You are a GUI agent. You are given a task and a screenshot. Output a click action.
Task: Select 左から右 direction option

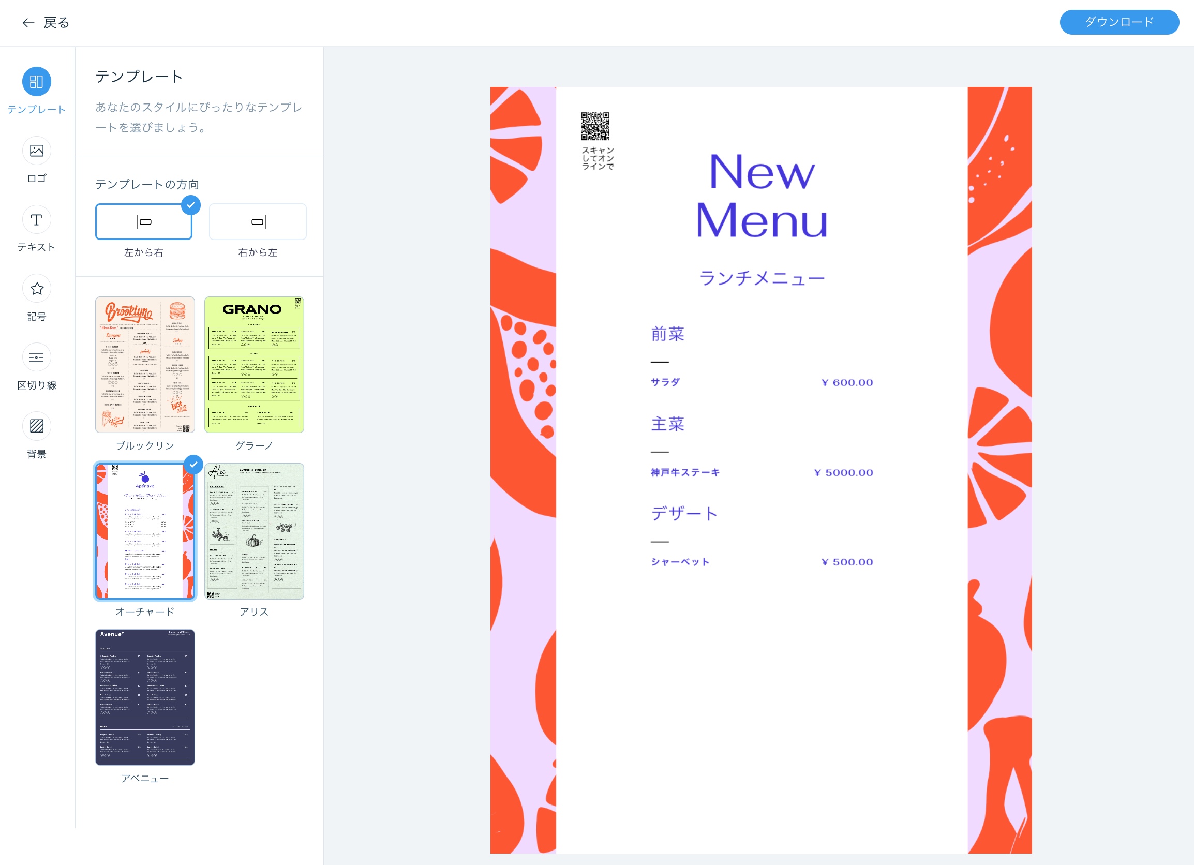pyautogui.click(x=144, y=221)
